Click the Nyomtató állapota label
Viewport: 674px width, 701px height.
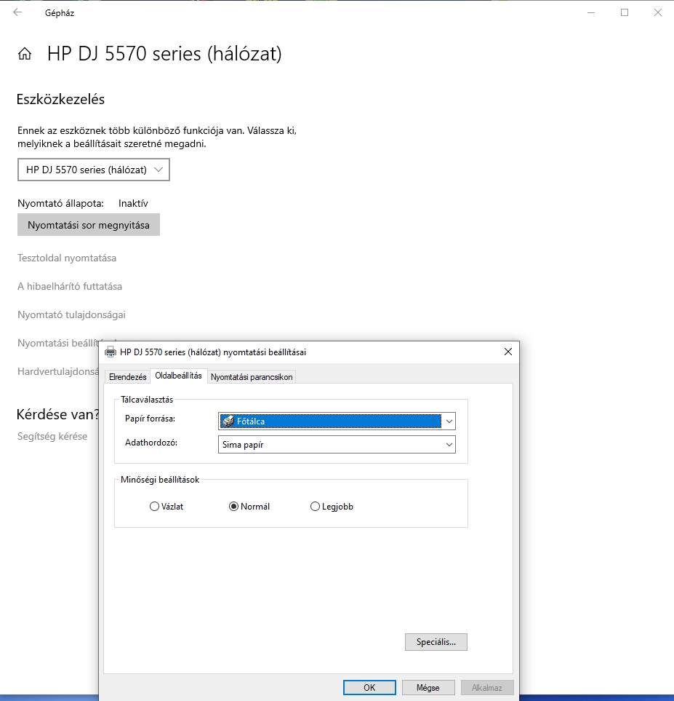click(x=60, y=203)
